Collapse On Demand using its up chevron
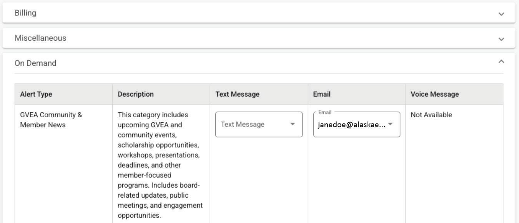The height and width of the screenshot is (223, 519). (501, 62)
